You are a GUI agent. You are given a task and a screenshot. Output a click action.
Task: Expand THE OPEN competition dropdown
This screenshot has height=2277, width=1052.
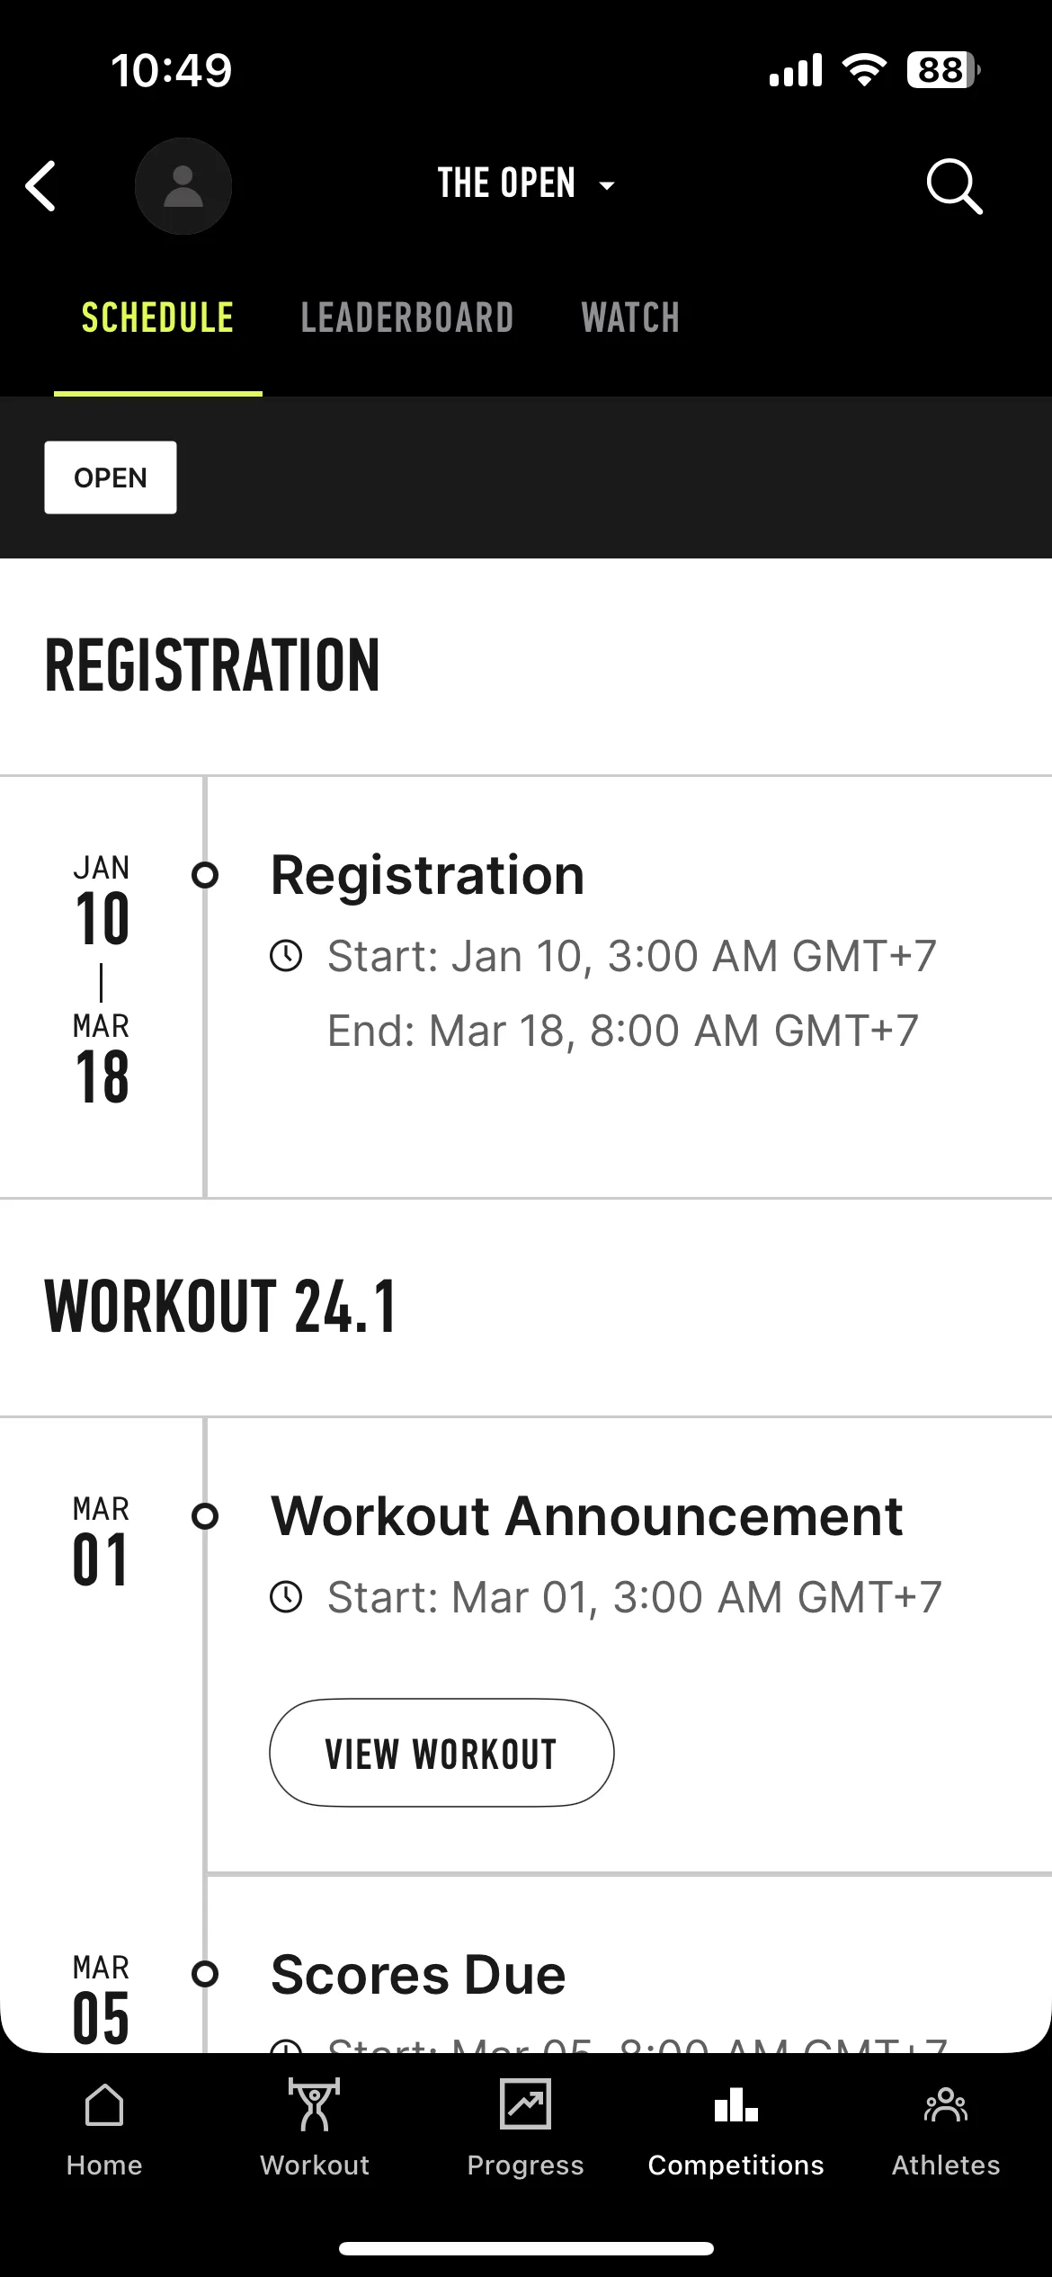coord(527,183)
